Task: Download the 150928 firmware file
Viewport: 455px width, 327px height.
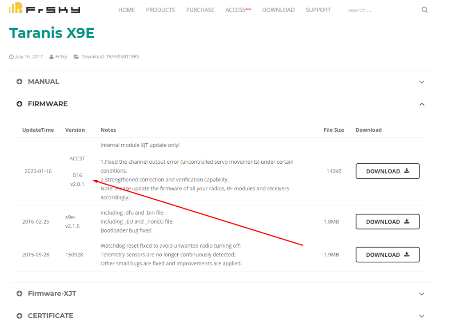Action: (387, 255)
